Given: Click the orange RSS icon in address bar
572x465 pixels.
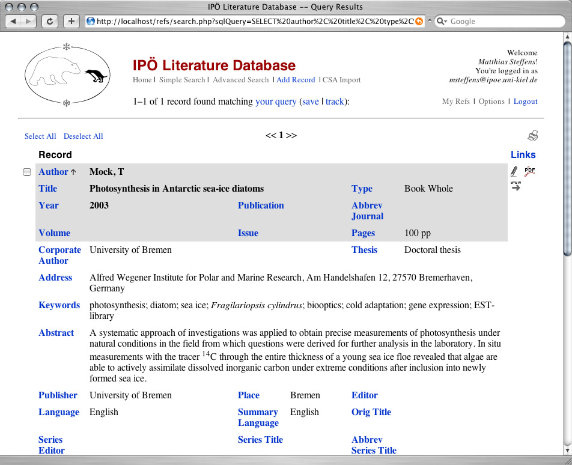Looking at the screenshot, I should [x=419, y=21].
